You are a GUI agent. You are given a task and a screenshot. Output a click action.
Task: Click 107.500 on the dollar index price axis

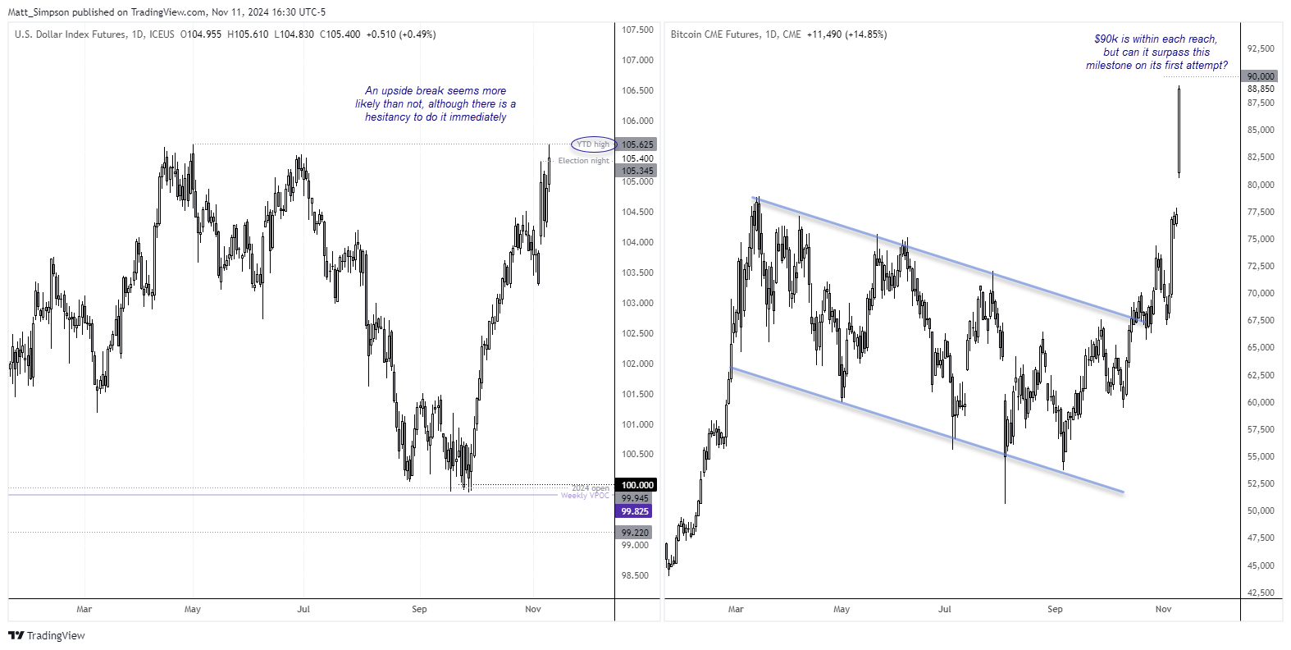[x=637, y=30]
